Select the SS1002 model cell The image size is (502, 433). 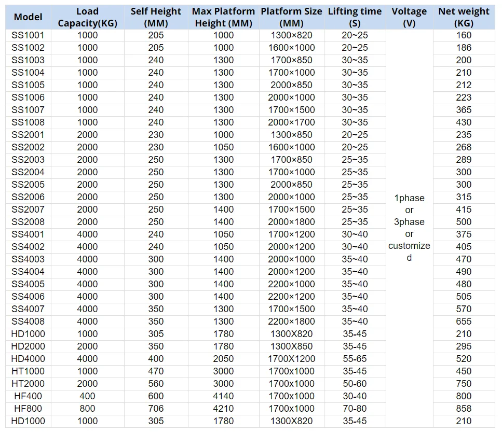[x=28, y=48]
